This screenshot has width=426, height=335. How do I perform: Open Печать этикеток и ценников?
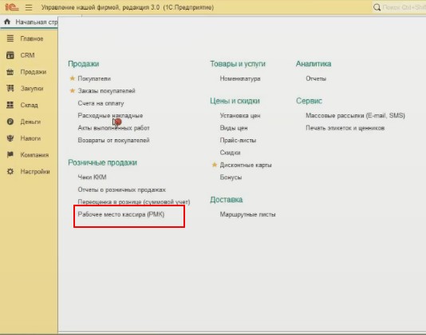tap(345, 128)
